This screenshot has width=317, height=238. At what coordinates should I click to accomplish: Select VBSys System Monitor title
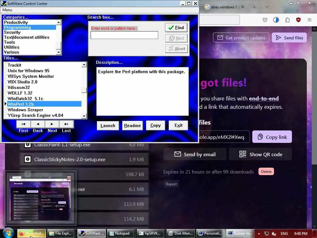44,76
